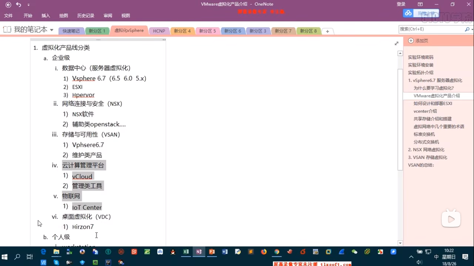
Task: Open the 新分区 5 section tab
Action: [208, 31]
